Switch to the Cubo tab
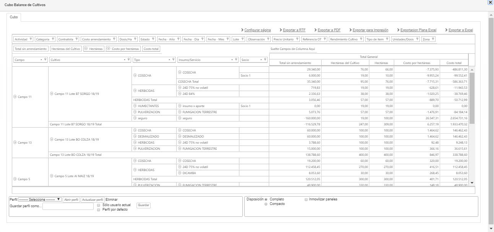The height and width of the screenshot is (232, 494). [x=14, y=18]
